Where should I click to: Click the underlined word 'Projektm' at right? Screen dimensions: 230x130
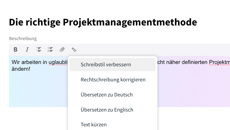(x=220, y=62)
